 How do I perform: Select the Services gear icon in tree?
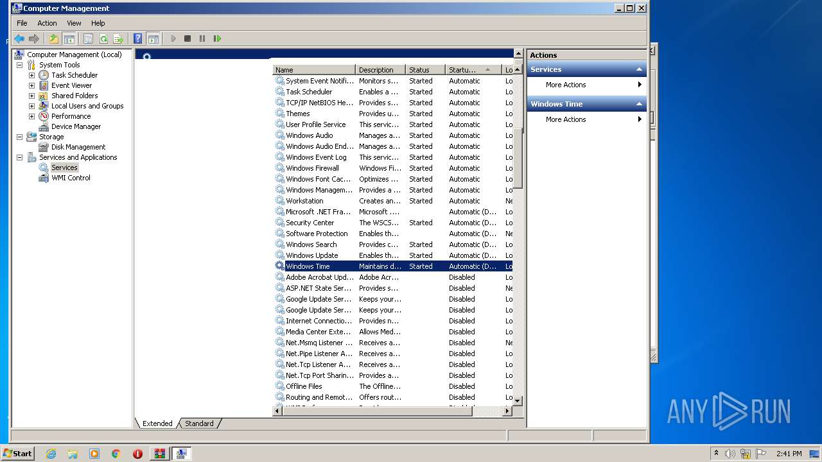(44, 167)
